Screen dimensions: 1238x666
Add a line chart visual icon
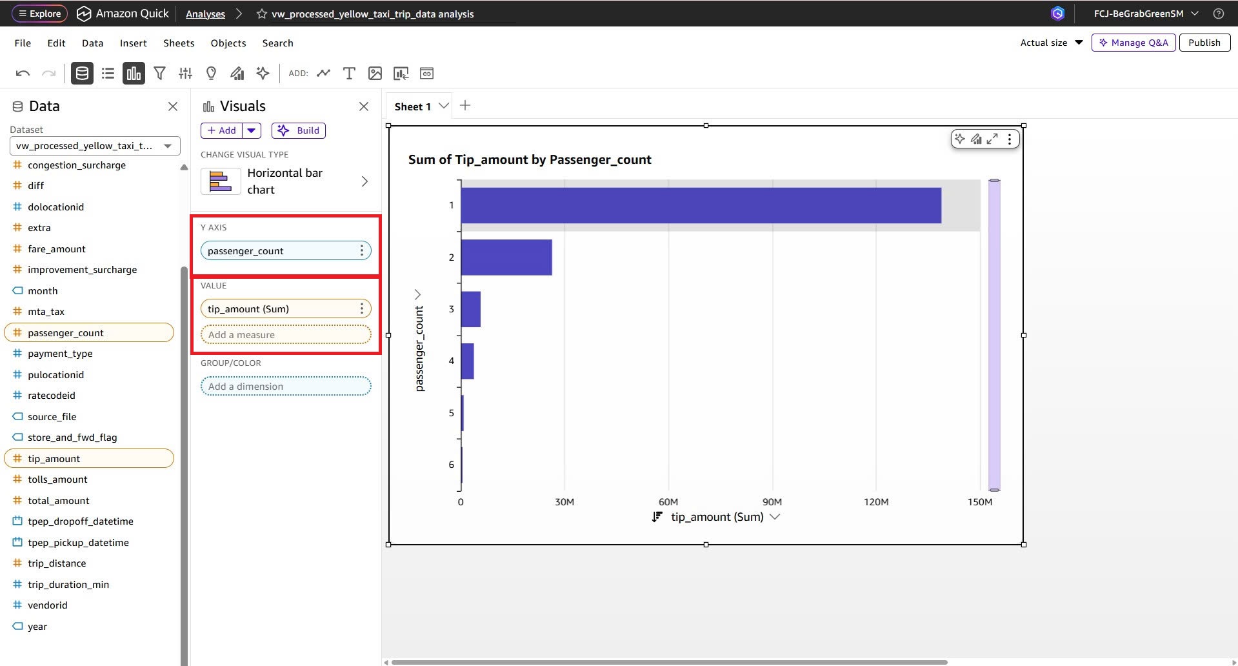pyautogui.click(x=323, y=74)
